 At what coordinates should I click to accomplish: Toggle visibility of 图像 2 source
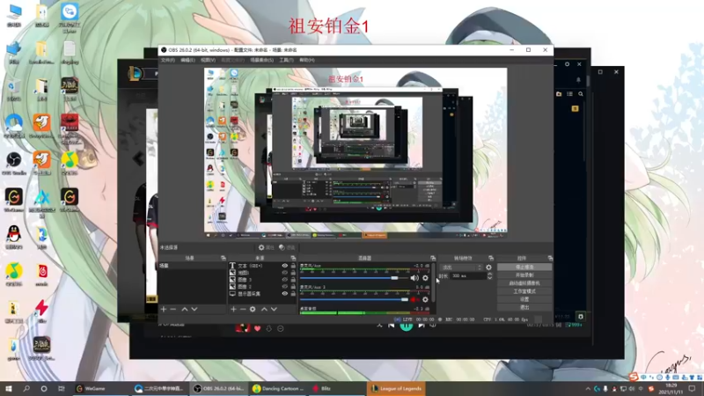pyautogui.click(x=284, y=287)
